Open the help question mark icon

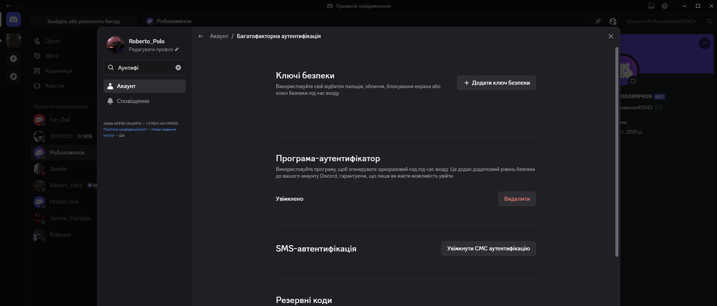coord(664,6)
